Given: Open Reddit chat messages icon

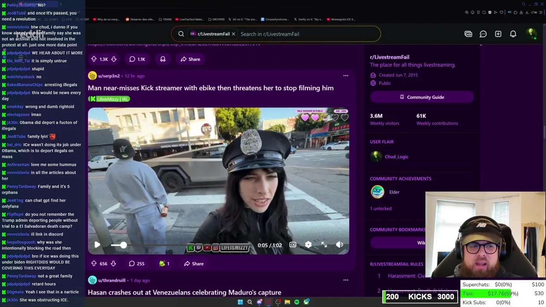Looking at the screenshot, I should tap(483, 34).
